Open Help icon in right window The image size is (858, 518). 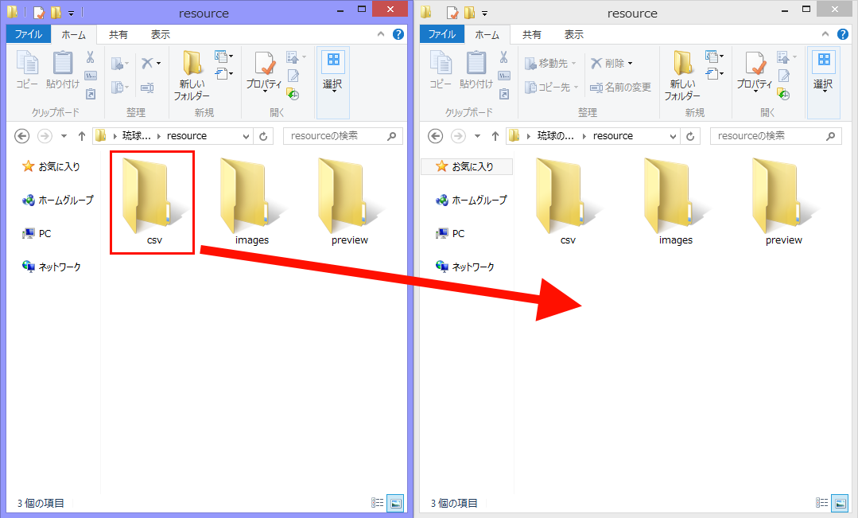pyautogui.click(x=843, y=34)
